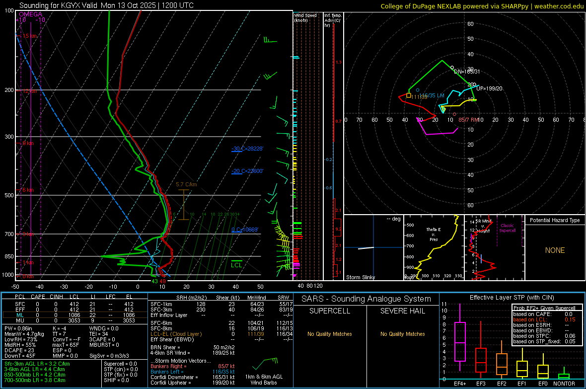The height and width of the screenshot is (389, 586).
Task: Click the 85/7 RM storm motion label
Action: 468,120
